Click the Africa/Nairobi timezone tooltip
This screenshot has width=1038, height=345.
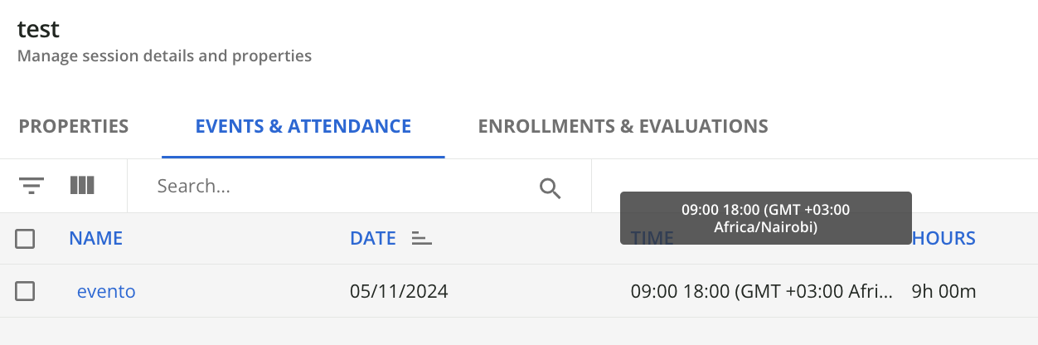766,219
